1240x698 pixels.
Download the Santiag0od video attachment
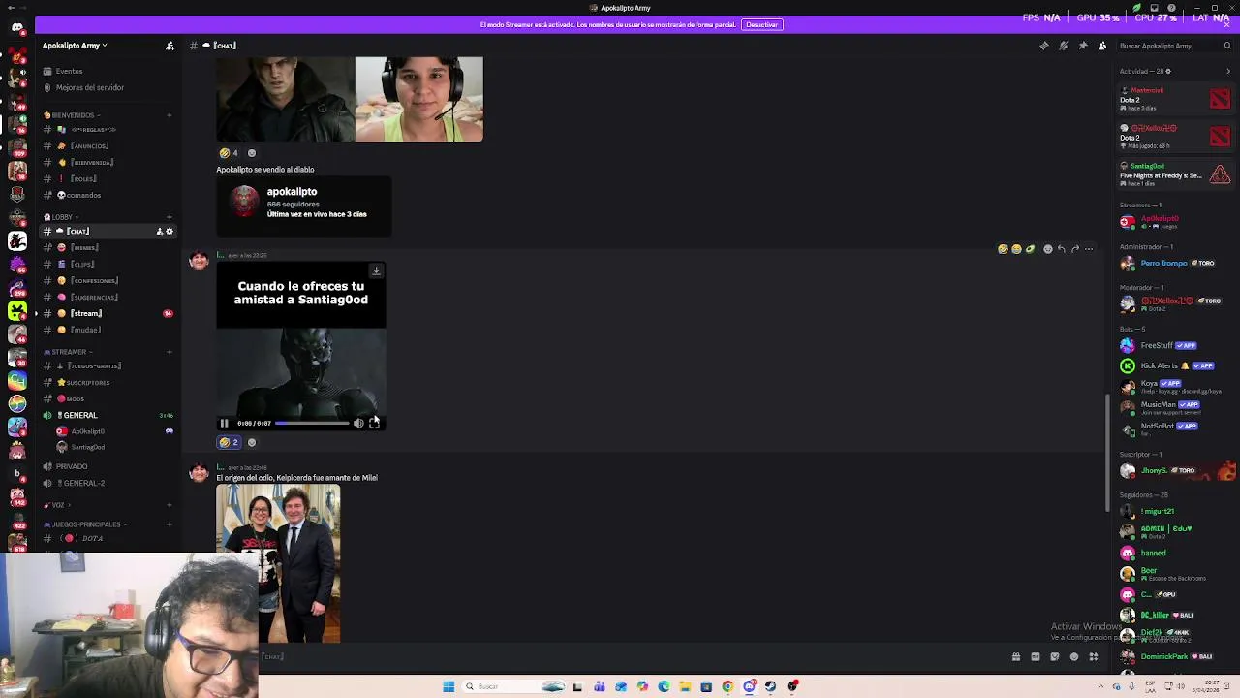coord(376,271)
